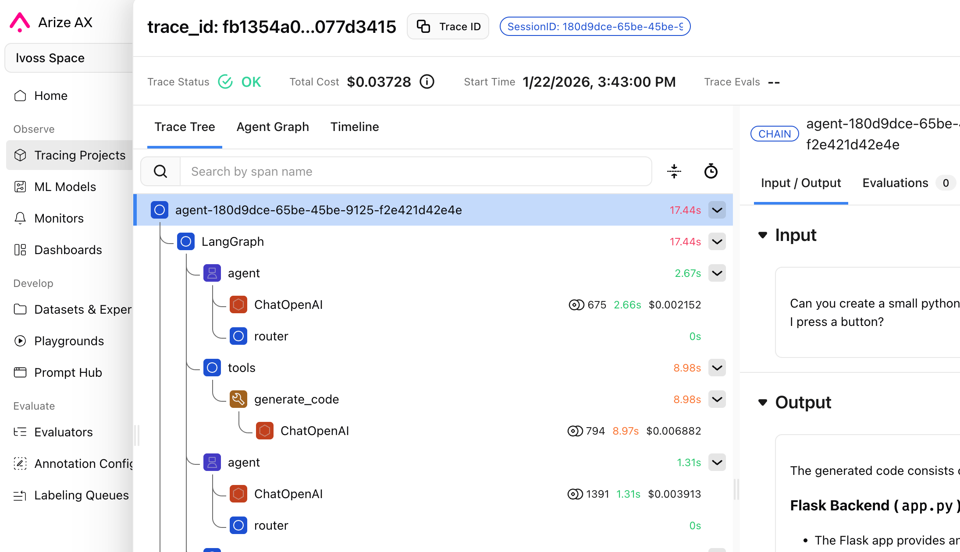Click the SessionID link badge

595,27
